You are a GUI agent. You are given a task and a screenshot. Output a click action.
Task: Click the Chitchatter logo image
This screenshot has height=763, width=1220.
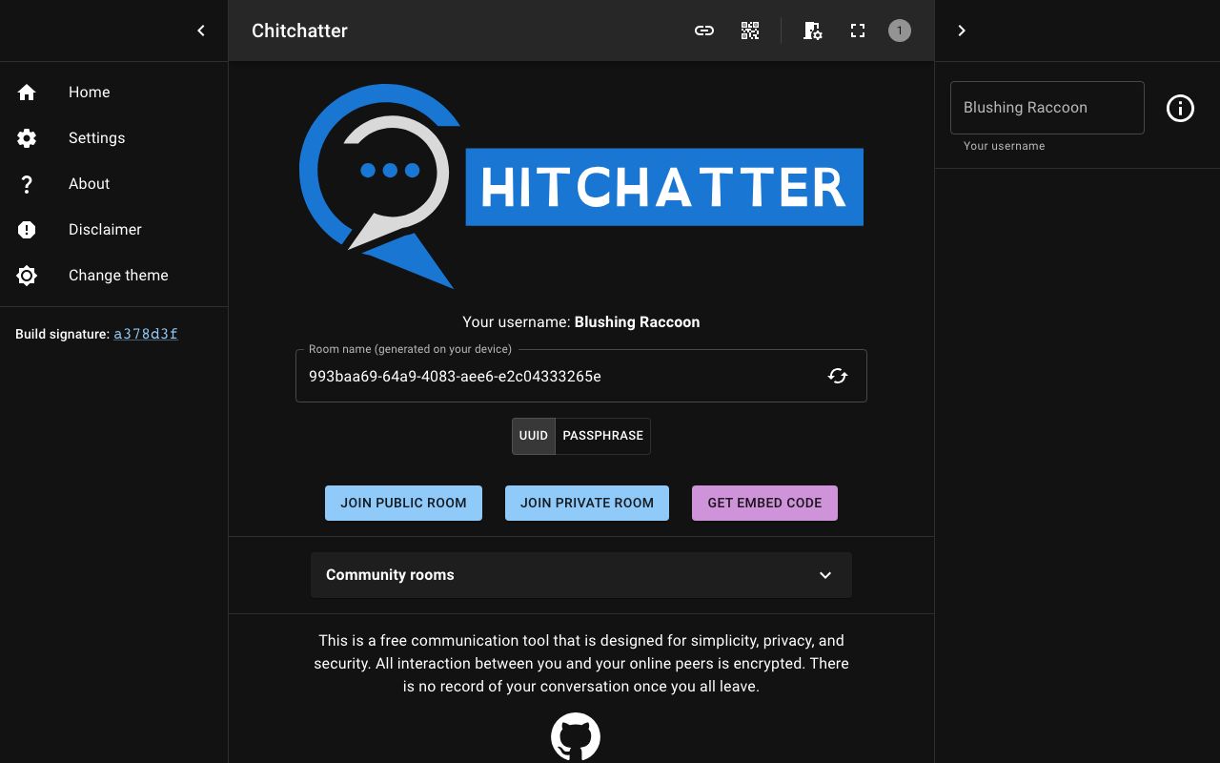[581, 186]
